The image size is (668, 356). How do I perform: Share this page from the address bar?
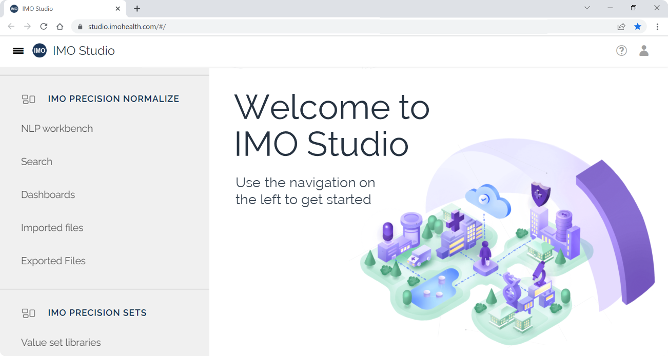621,27
